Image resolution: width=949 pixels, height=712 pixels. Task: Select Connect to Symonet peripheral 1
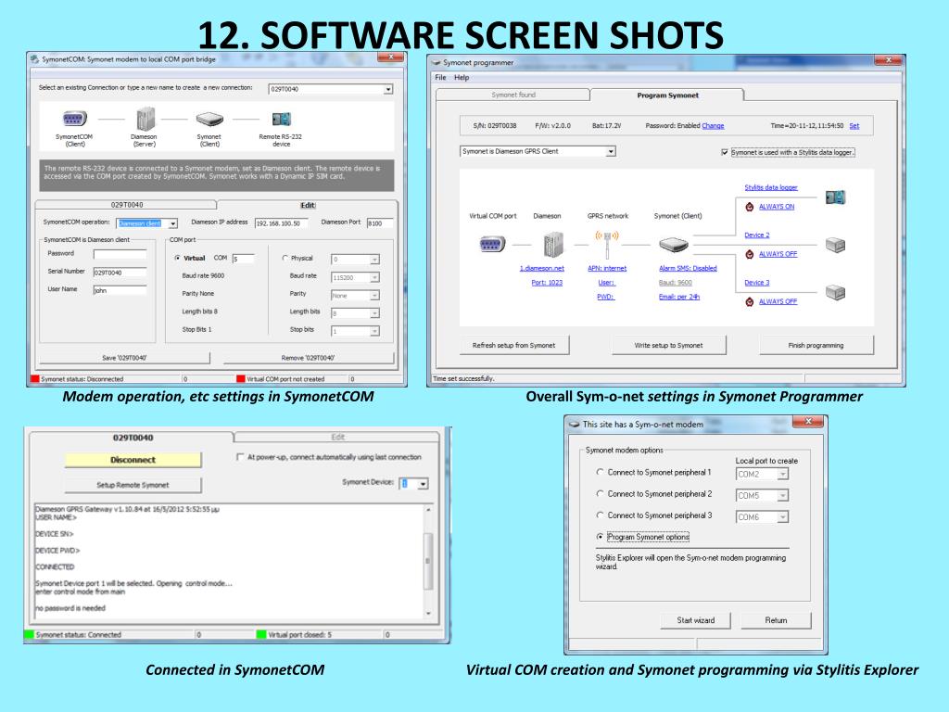(600, 472)
